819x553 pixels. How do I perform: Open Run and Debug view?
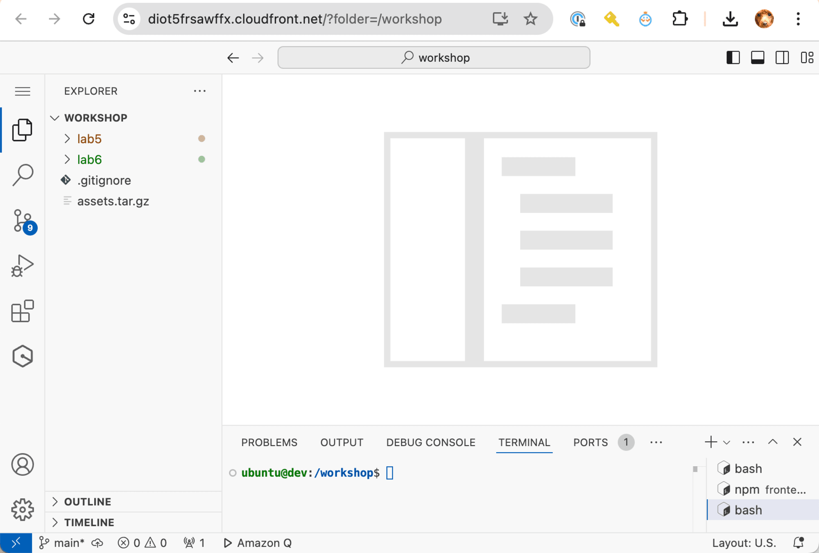pyautogui.click(x=23, y=266)
